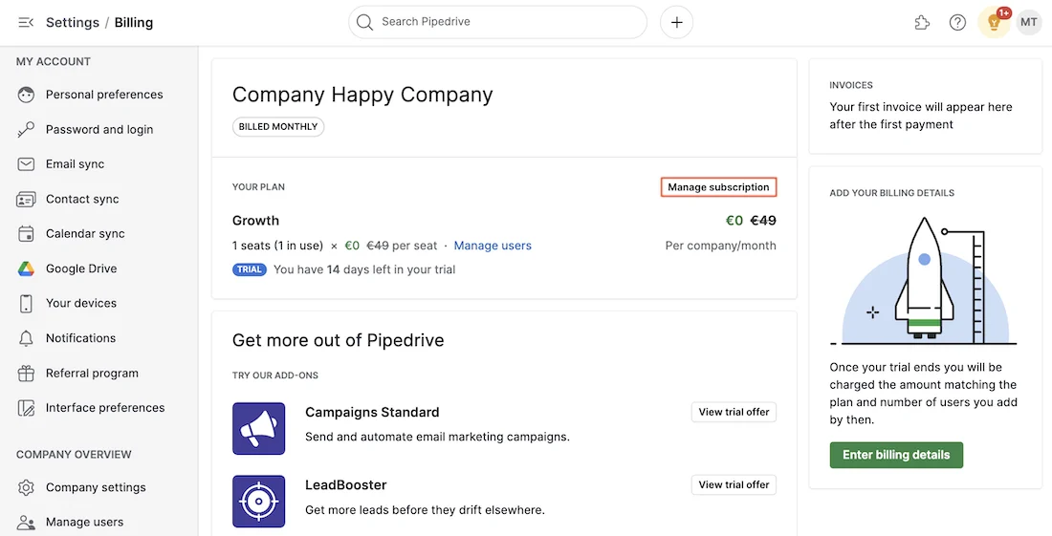The height and width of the screenshot is (536, 1052).
Task: Click the Manage subscription button
Action: 718,187
